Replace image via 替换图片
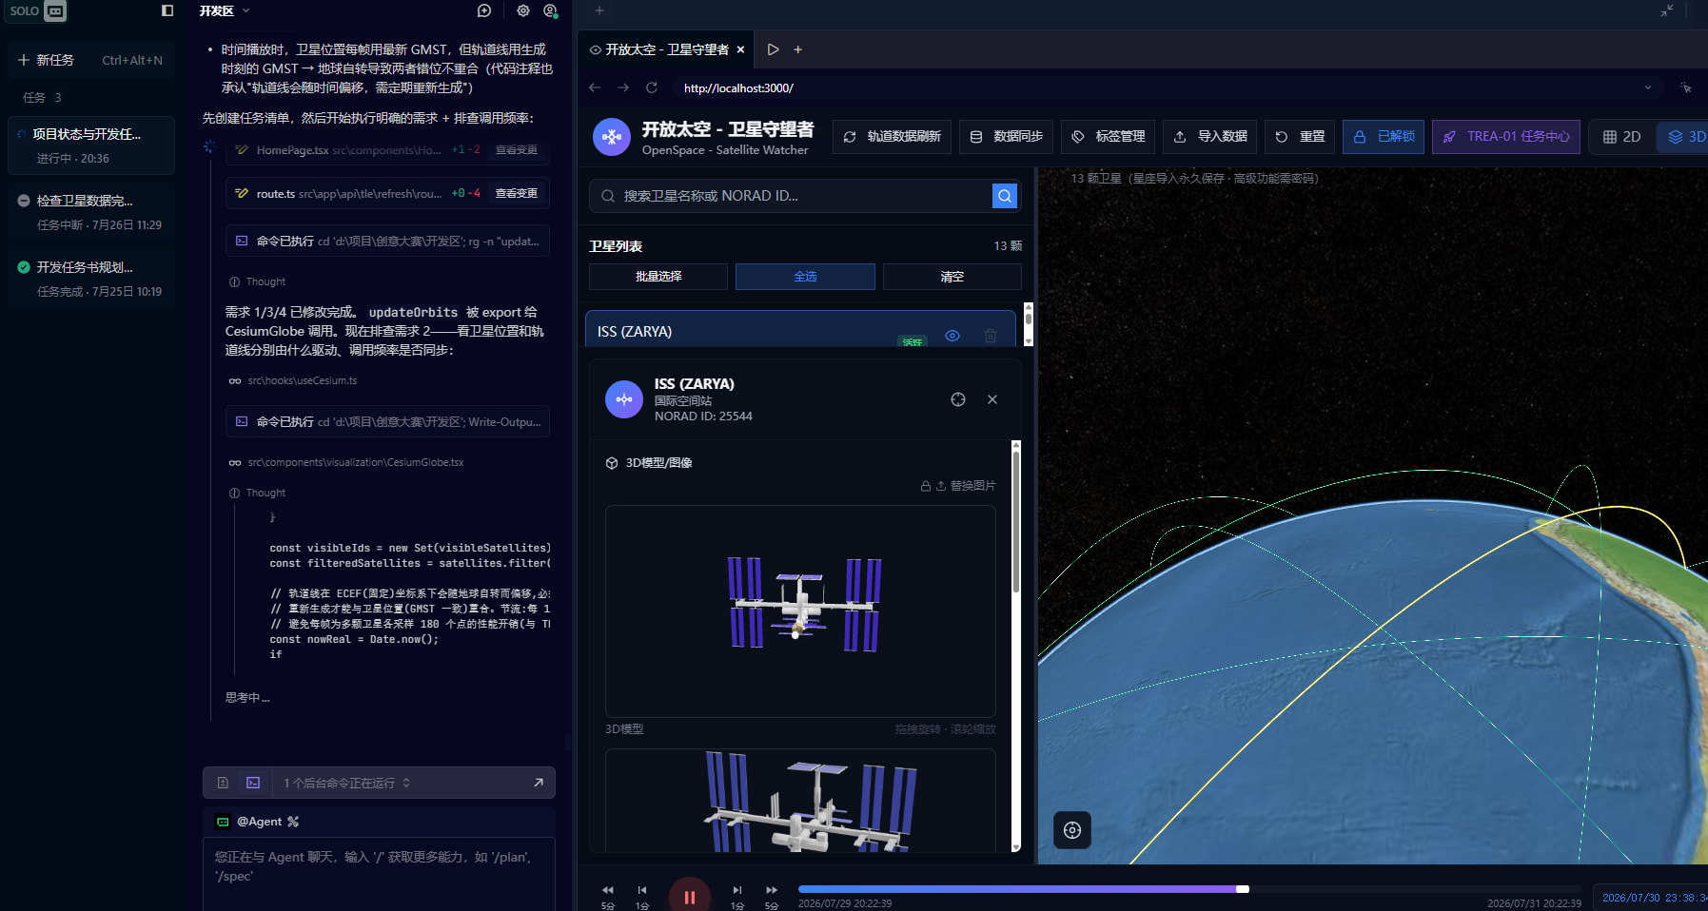Image resolution: width=1708 pixels, height=911 pixels. 966,486
